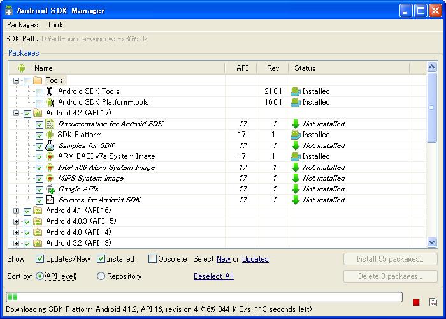Click the package list scrollbar thumb
Viewport: 446px width, 319px height.
coord(431,107)
